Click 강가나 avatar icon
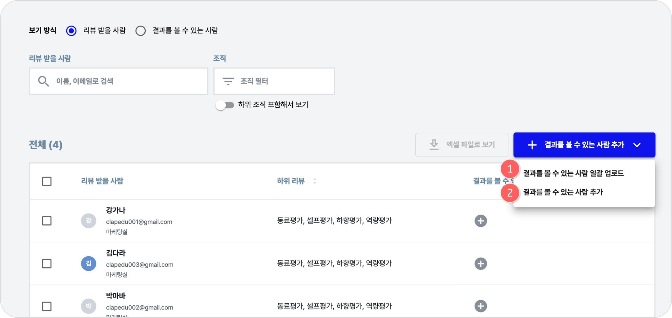The height and width of the screenshot is (318, 672). [x=89, y=221]
